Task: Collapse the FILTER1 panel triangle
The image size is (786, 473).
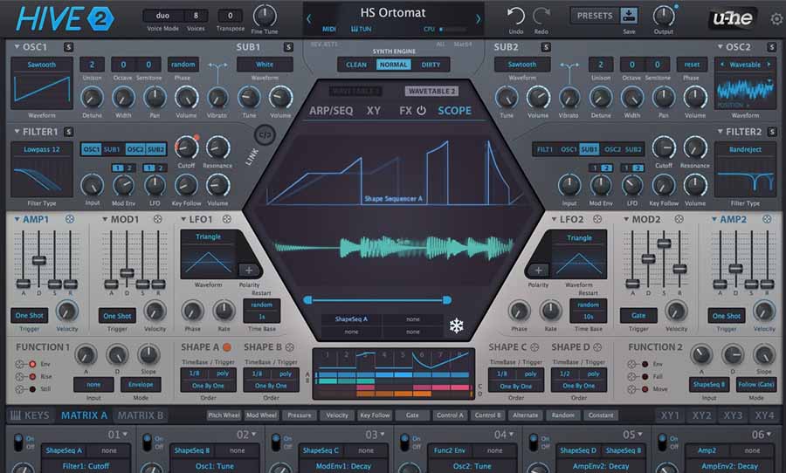Action: 17,131
